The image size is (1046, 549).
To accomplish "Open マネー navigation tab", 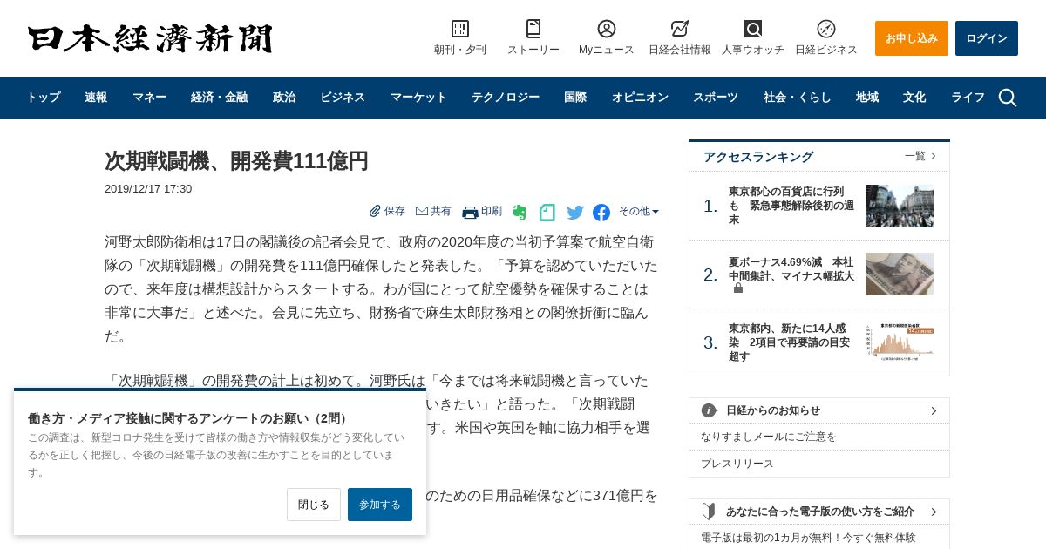I will click(x=149, y=98).
